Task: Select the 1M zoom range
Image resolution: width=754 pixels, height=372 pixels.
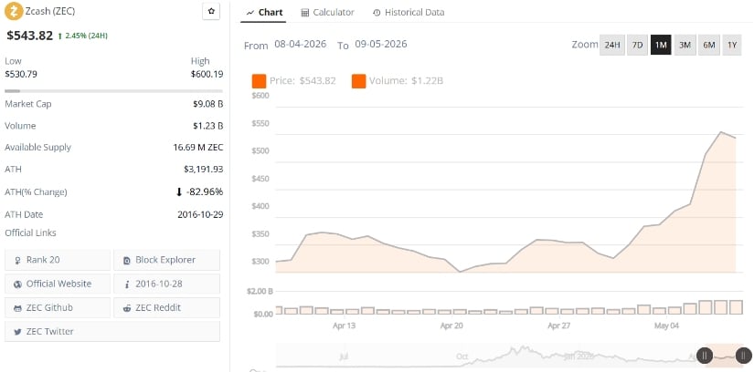Action: 661,45
